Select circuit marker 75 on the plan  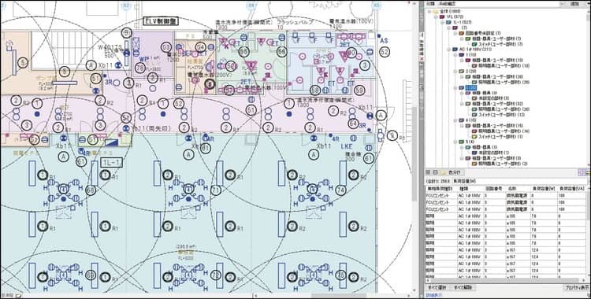340,275
